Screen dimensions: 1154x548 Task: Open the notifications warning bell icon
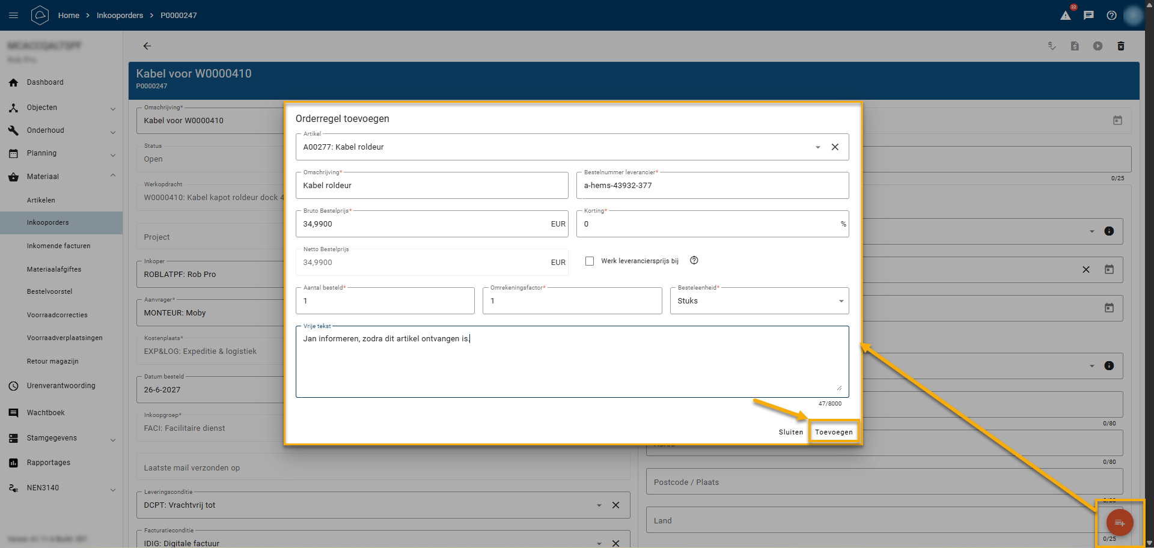[x=1066, y=16]
